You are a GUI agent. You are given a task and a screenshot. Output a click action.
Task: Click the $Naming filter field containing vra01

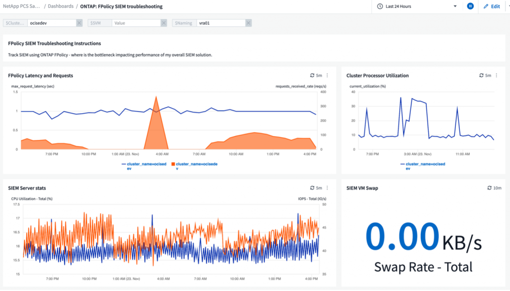[220, 23]
